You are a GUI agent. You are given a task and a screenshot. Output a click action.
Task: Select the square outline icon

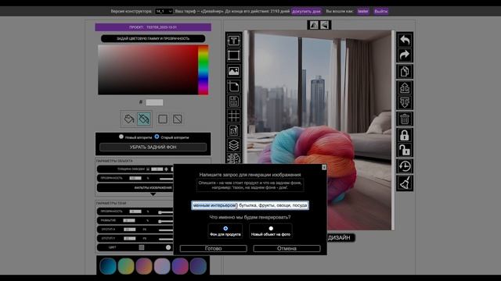coord(163,119)
